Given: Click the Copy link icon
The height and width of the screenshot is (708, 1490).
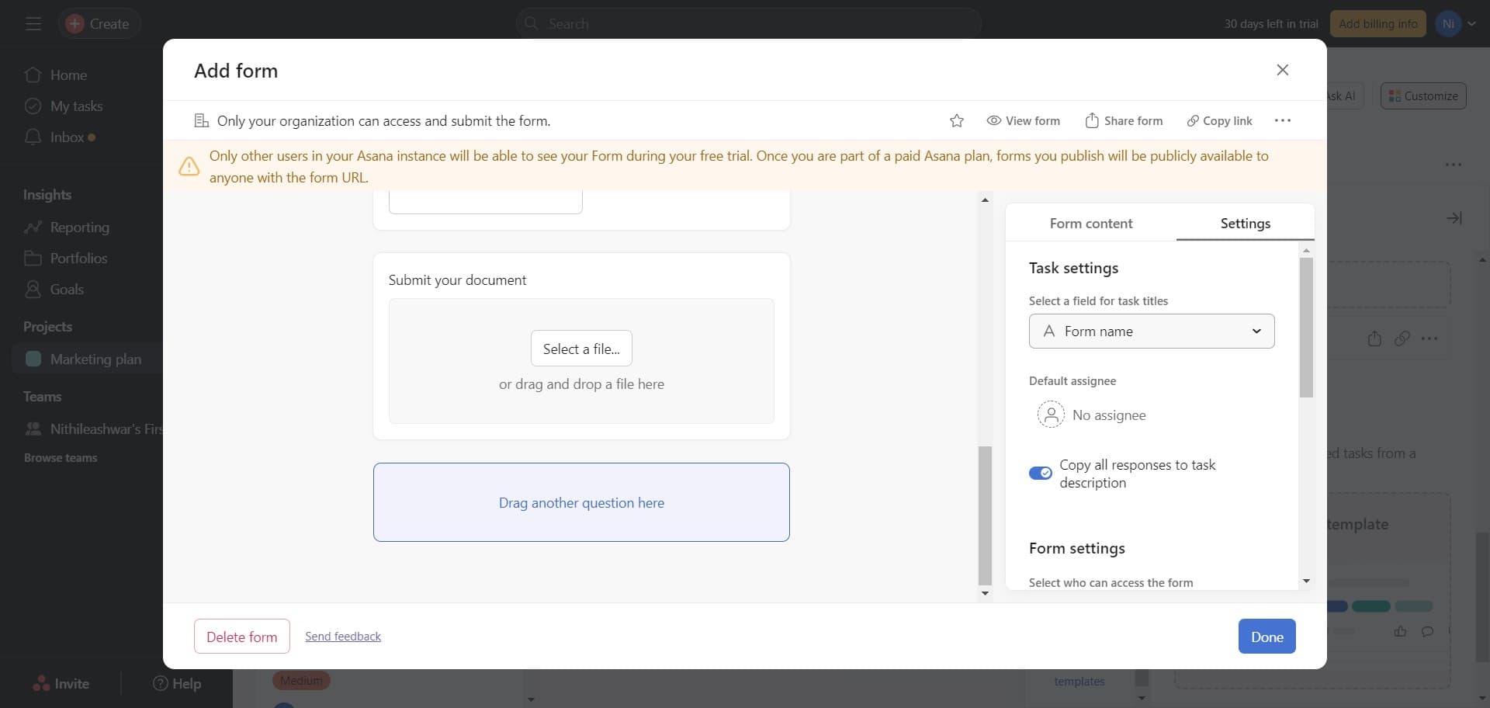Looking at the screenshot, I should (1193, 120).
